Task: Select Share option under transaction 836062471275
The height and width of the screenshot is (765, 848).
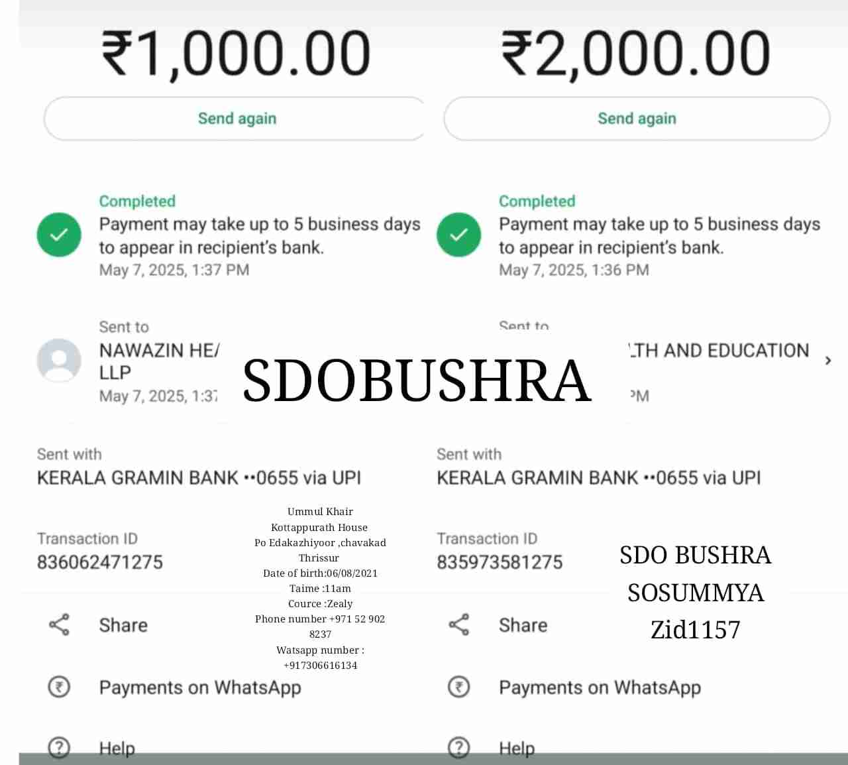Action: 123,625
